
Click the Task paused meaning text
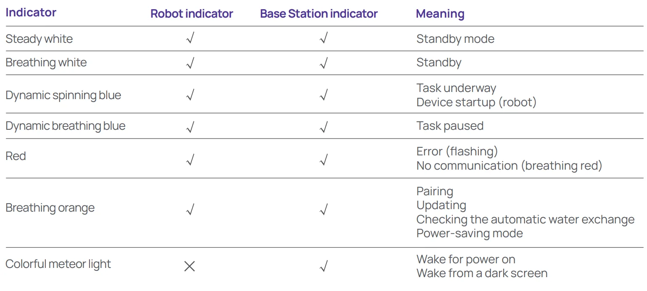pyautogui.click(x=449, y=126)
